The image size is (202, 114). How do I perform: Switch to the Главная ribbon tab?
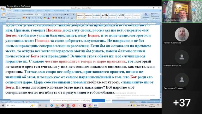click(x=9, y=11)
